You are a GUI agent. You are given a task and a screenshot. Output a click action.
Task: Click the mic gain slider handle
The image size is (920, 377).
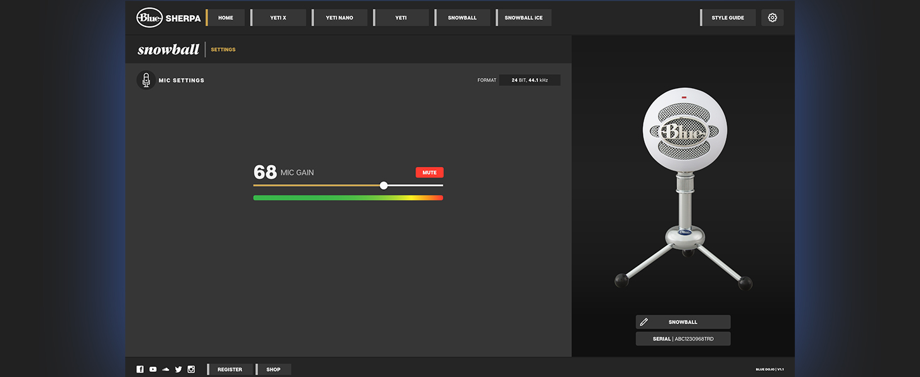(x=383, y=185)
